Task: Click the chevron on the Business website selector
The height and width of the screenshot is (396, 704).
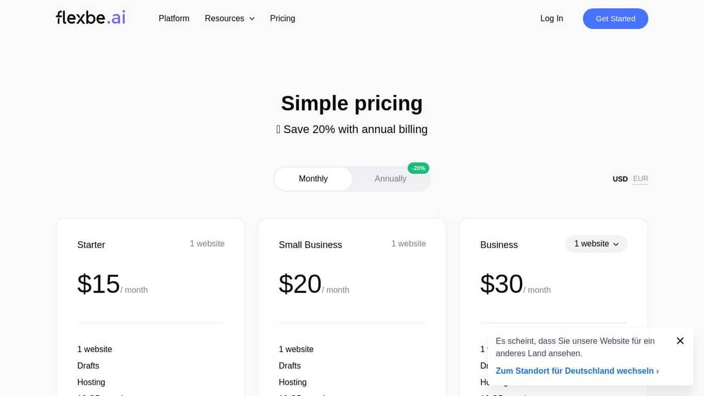Action: 616,243
